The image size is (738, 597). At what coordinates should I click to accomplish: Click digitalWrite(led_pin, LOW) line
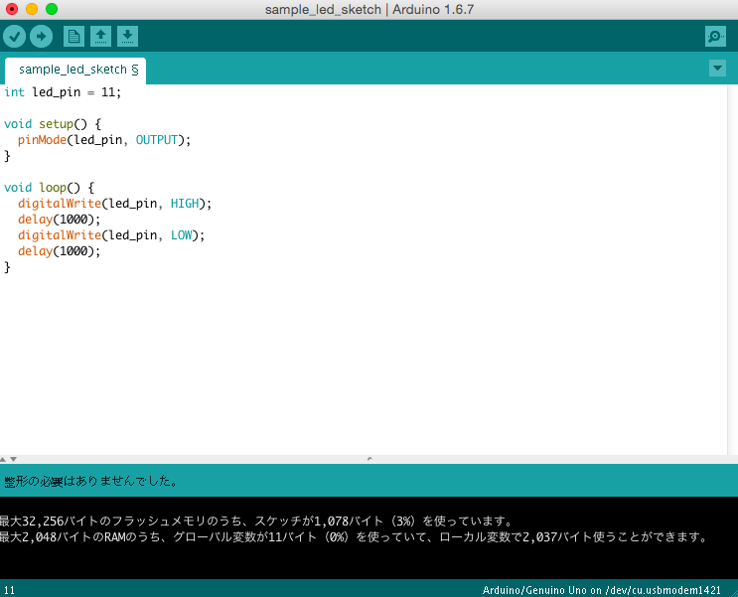tap(111, 235)
